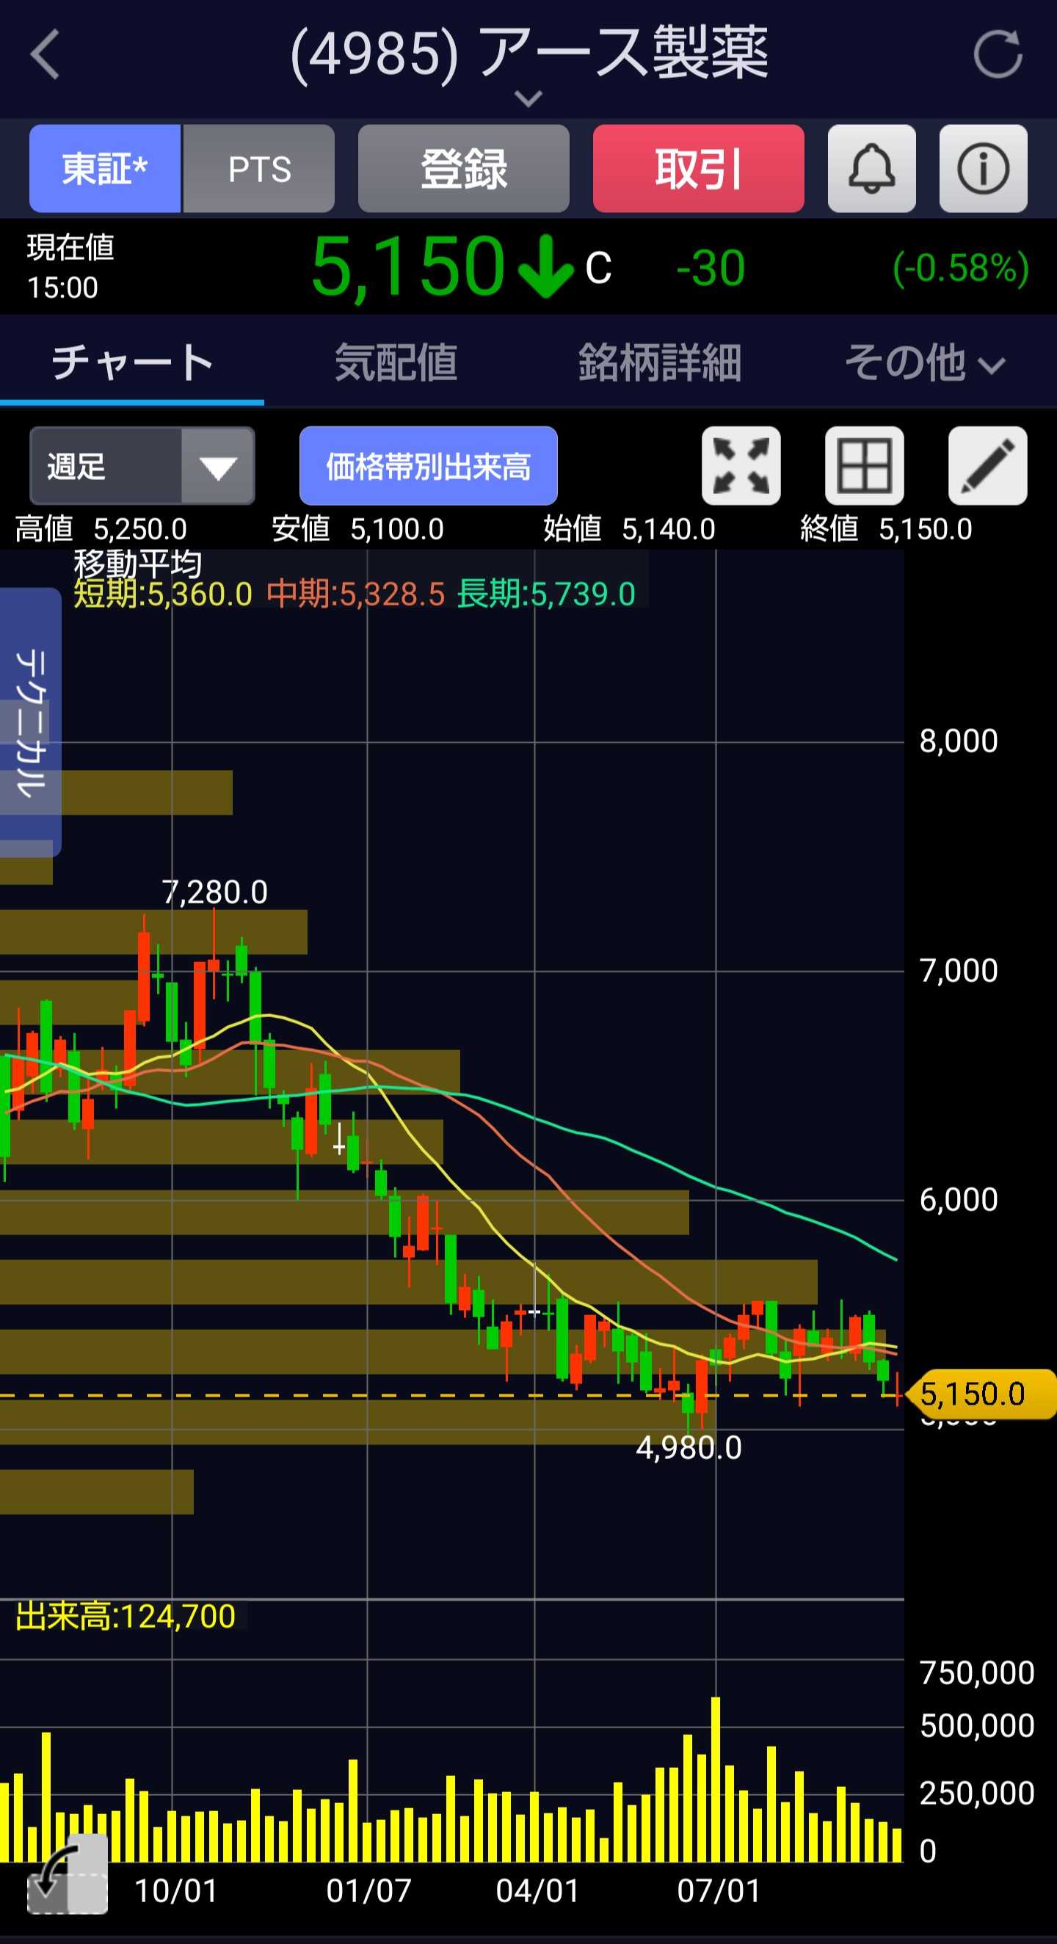Viewport: 1057px width, 1944px height.
Task: Select the 東証 market toggle
Action: click(x=105, y=168)
